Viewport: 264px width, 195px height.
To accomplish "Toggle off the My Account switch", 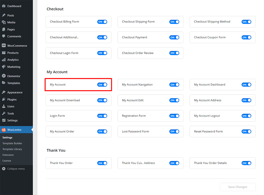I will (x=102, y=85).
